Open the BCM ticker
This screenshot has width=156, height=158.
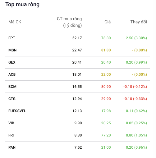pos(12,87)
